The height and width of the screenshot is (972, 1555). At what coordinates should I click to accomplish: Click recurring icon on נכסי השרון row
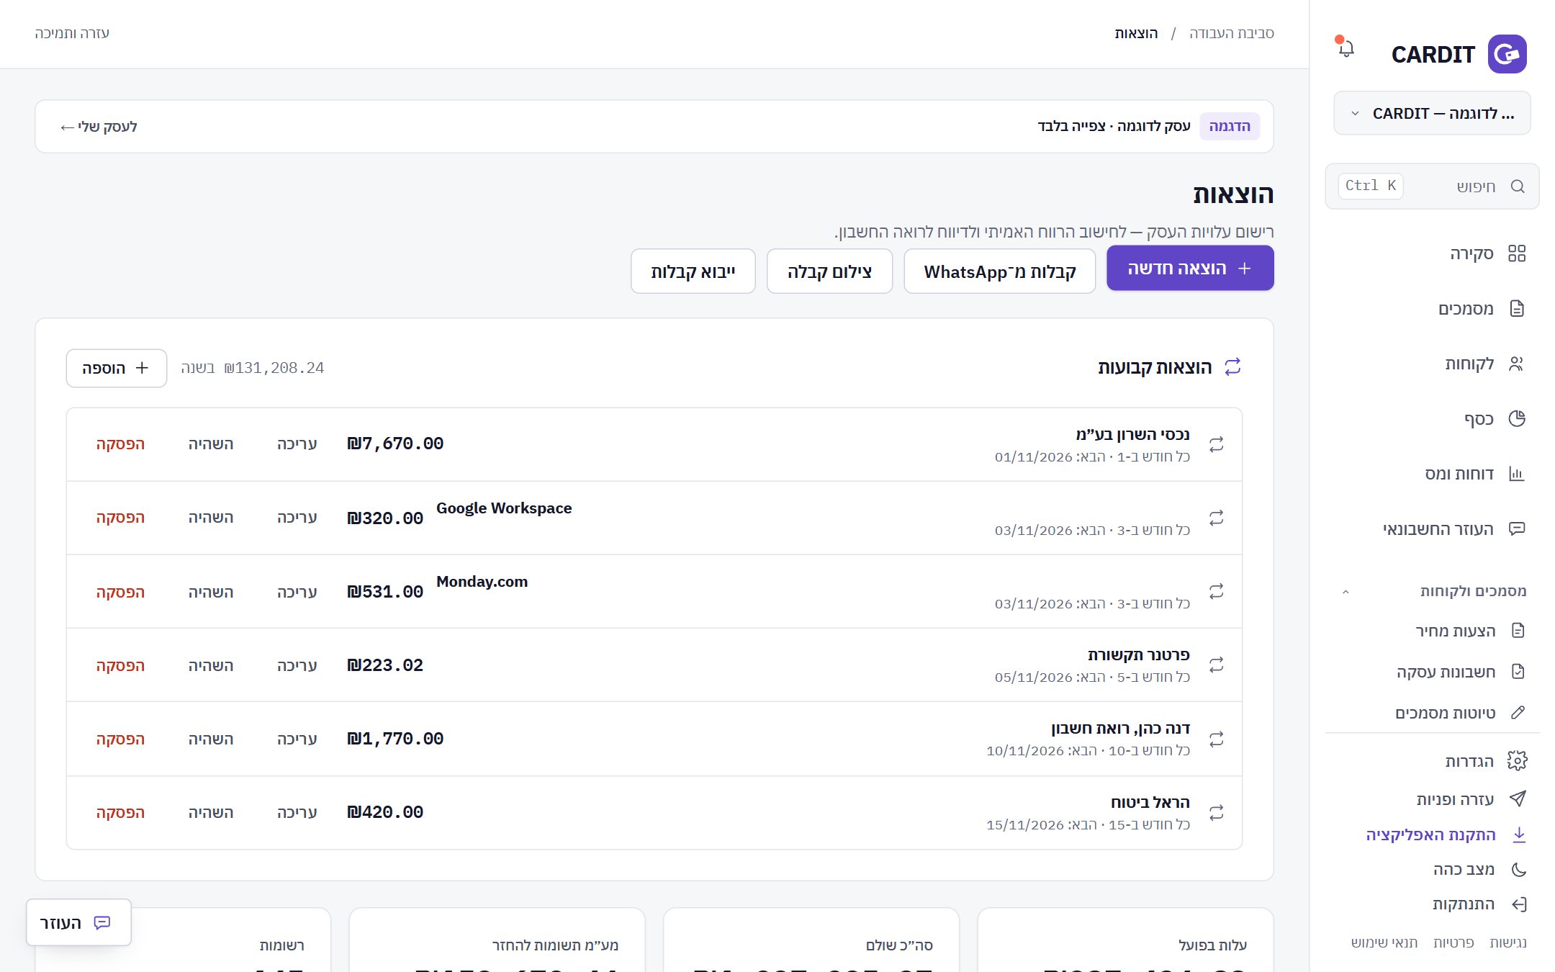tap(1217, 445)
